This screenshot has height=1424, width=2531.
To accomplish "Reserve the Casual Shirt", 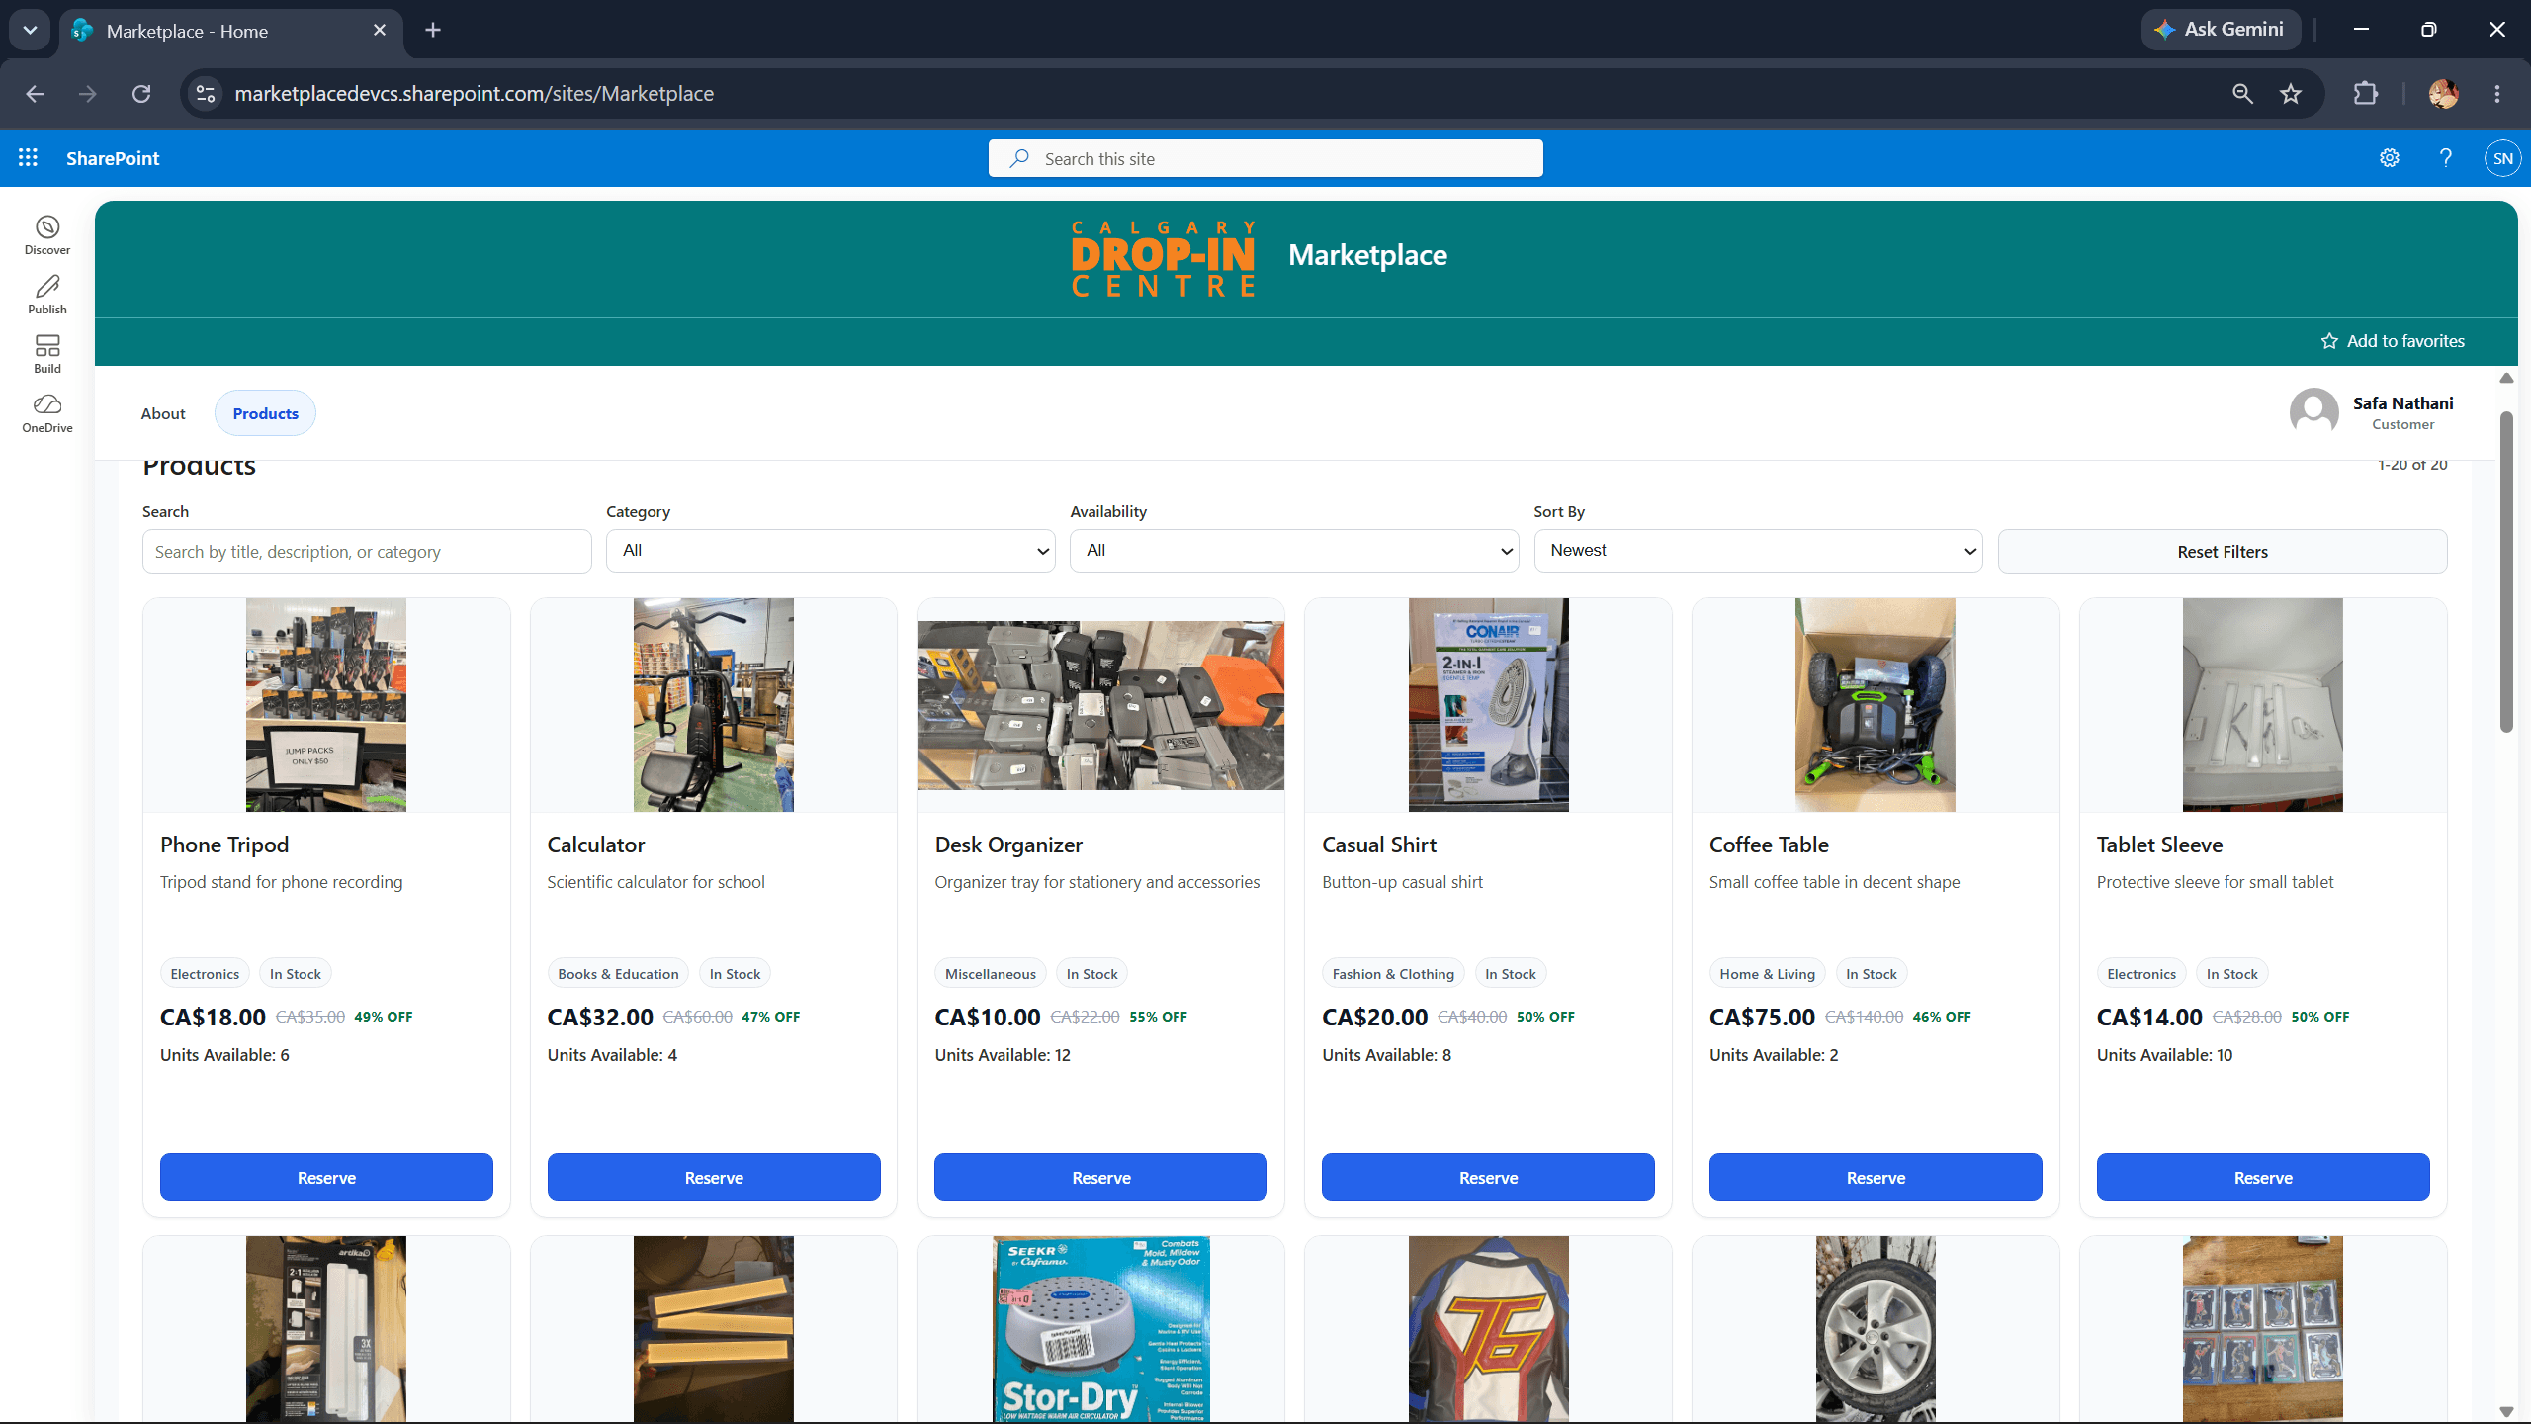I will coord(1488,1177).
